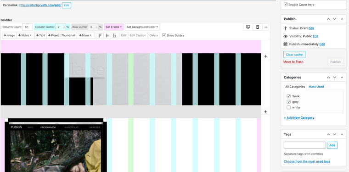Uncheck the grey category
The height and width of the screenshot is (172, 349).
[289, 102]
